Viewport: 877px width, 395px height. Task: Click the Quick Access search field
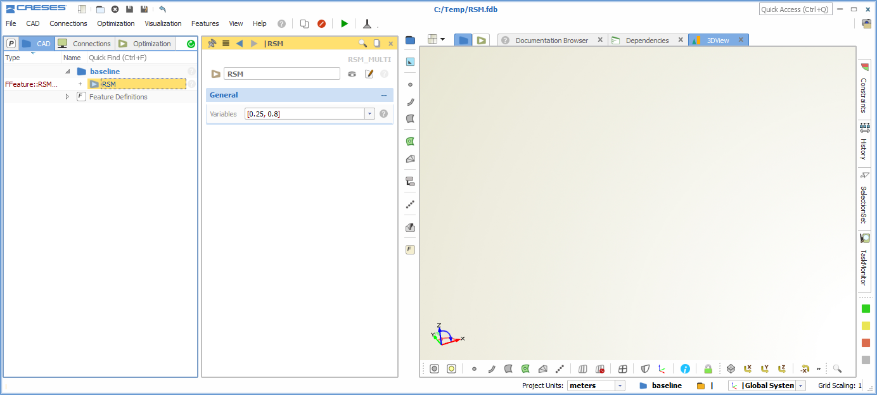795,9
